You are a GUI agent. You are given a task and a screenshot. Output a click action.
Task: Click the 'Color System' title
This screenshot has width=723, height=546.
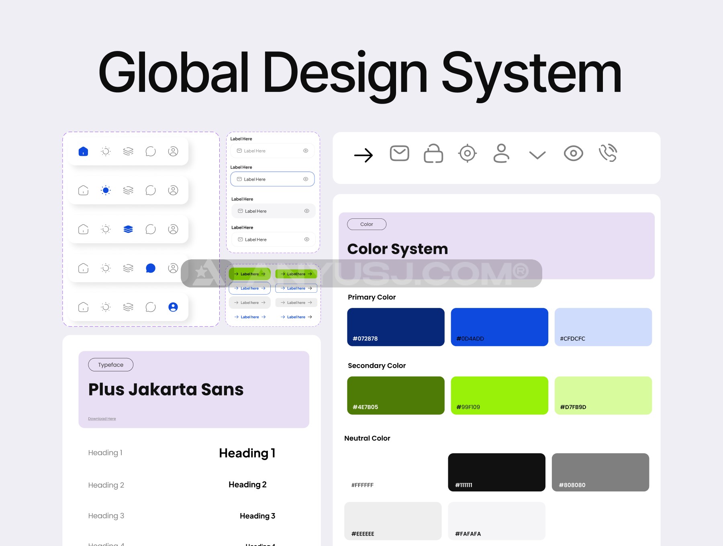397,249
